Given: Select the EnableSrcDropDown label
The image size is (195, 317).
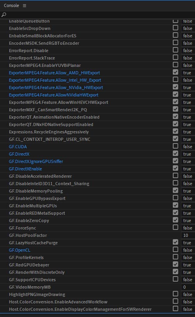Looking at the screenshot, I should point(30,28).
